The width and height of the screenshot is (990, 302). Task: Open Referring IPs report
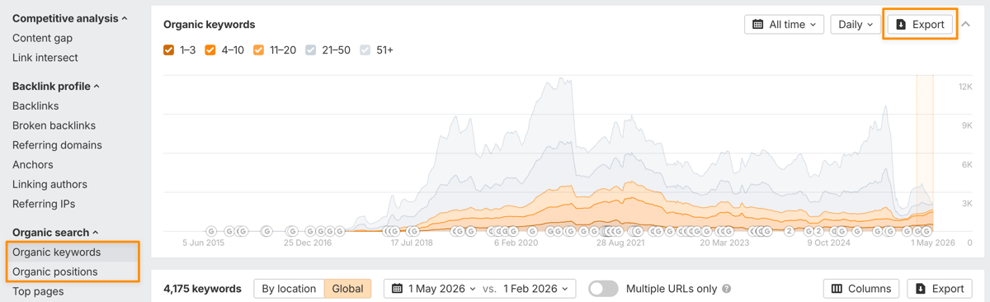[x=44, y=204]
